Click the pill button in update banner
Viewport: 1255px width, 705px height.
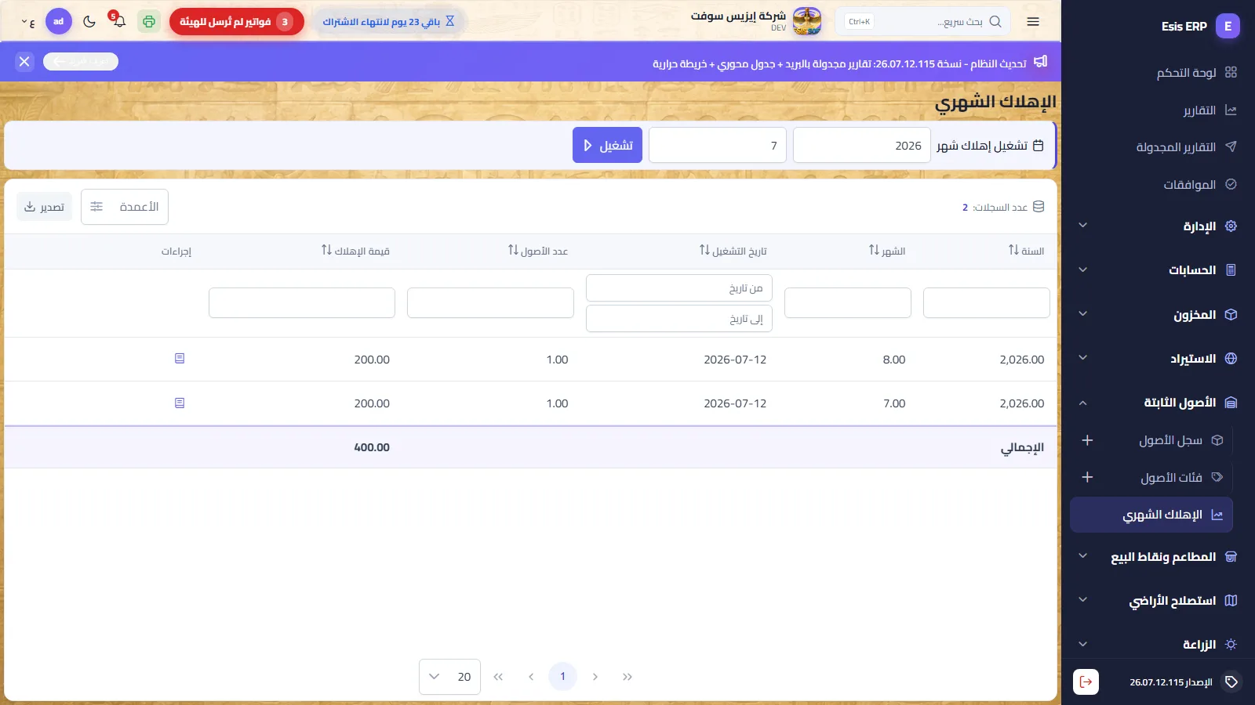[81, 61]
